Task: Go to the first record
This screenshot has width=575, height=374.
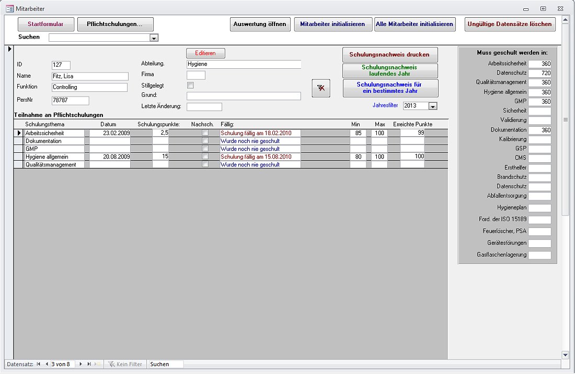Action: [38, 364]
